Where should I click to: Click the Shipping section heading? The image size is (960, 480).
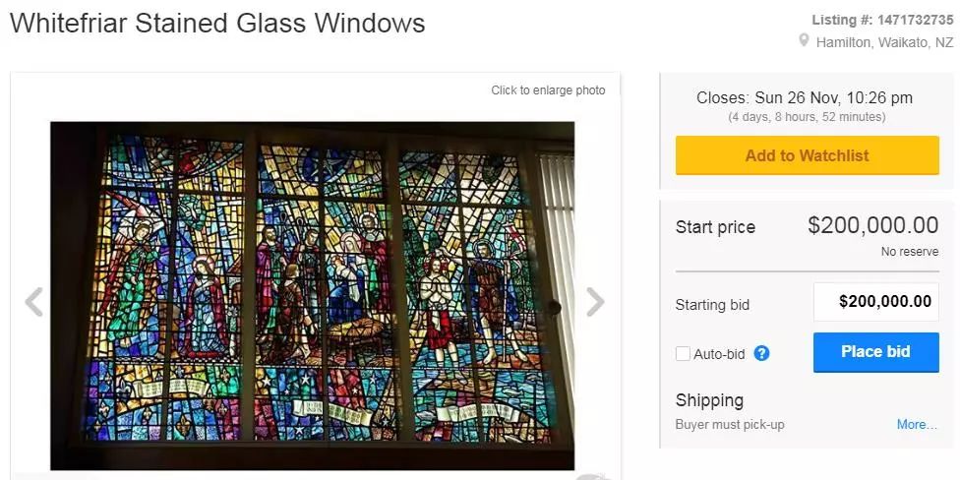pyautogui.click(x=709, y=400)
